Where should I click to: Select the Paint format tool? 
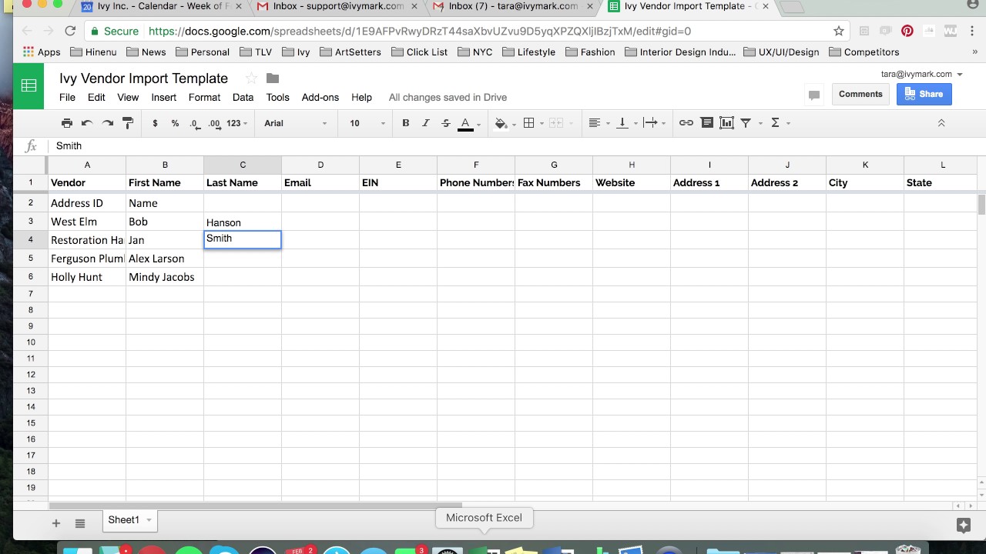coord(128,123)
